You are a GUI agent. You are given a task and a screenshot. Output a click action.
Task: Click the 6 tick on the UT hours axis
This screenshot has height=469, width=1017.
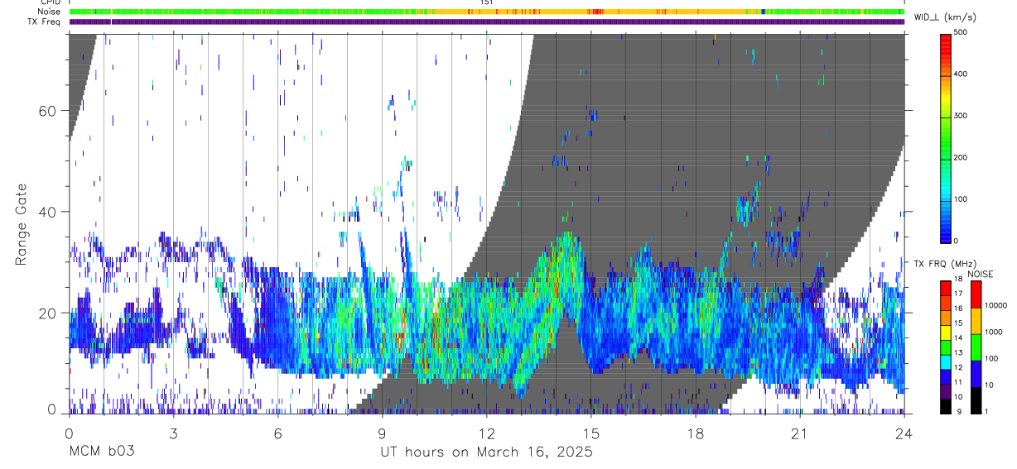click(x=277, y=433)
